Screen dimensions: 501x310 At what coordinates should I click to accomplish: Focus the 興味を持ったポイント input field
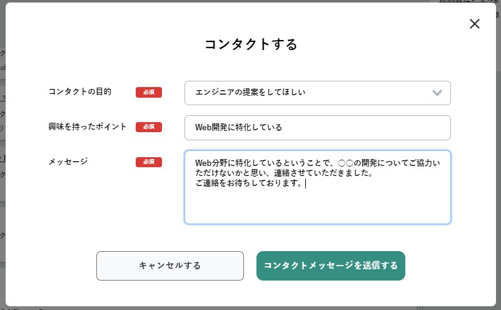click(x=317, y=128)
